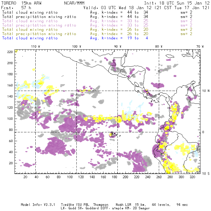
Task: Click the 'Model Info: V3.3.1' footer text
Action: click(38, 205)
